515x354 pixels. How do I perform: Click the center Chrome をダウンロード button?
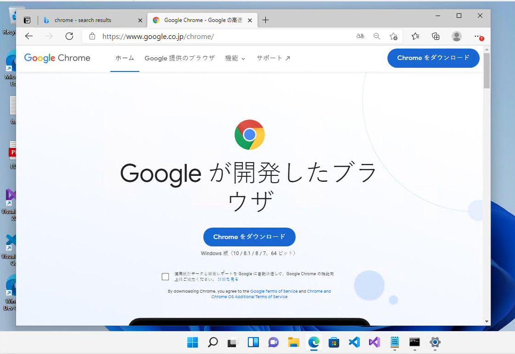click(249, 237)
